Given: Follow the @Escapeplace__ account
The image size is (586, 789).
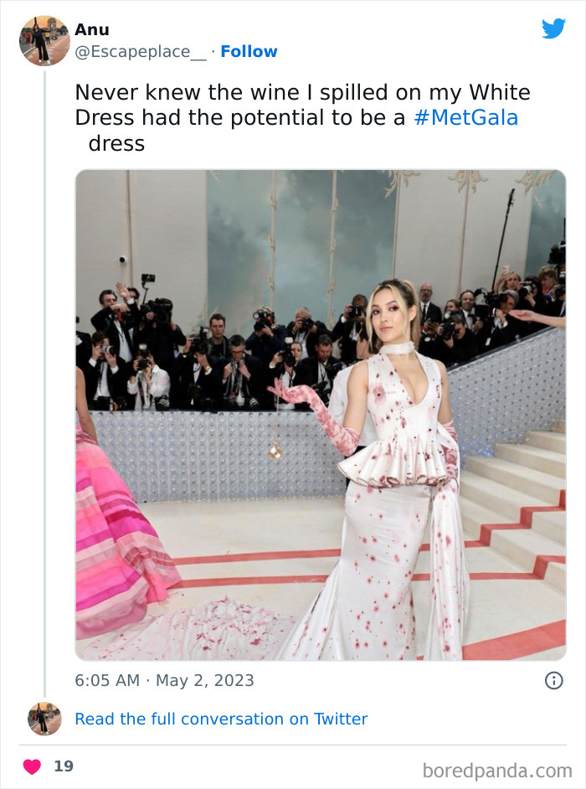Looking at the screenshot, I should click(249, 51).
